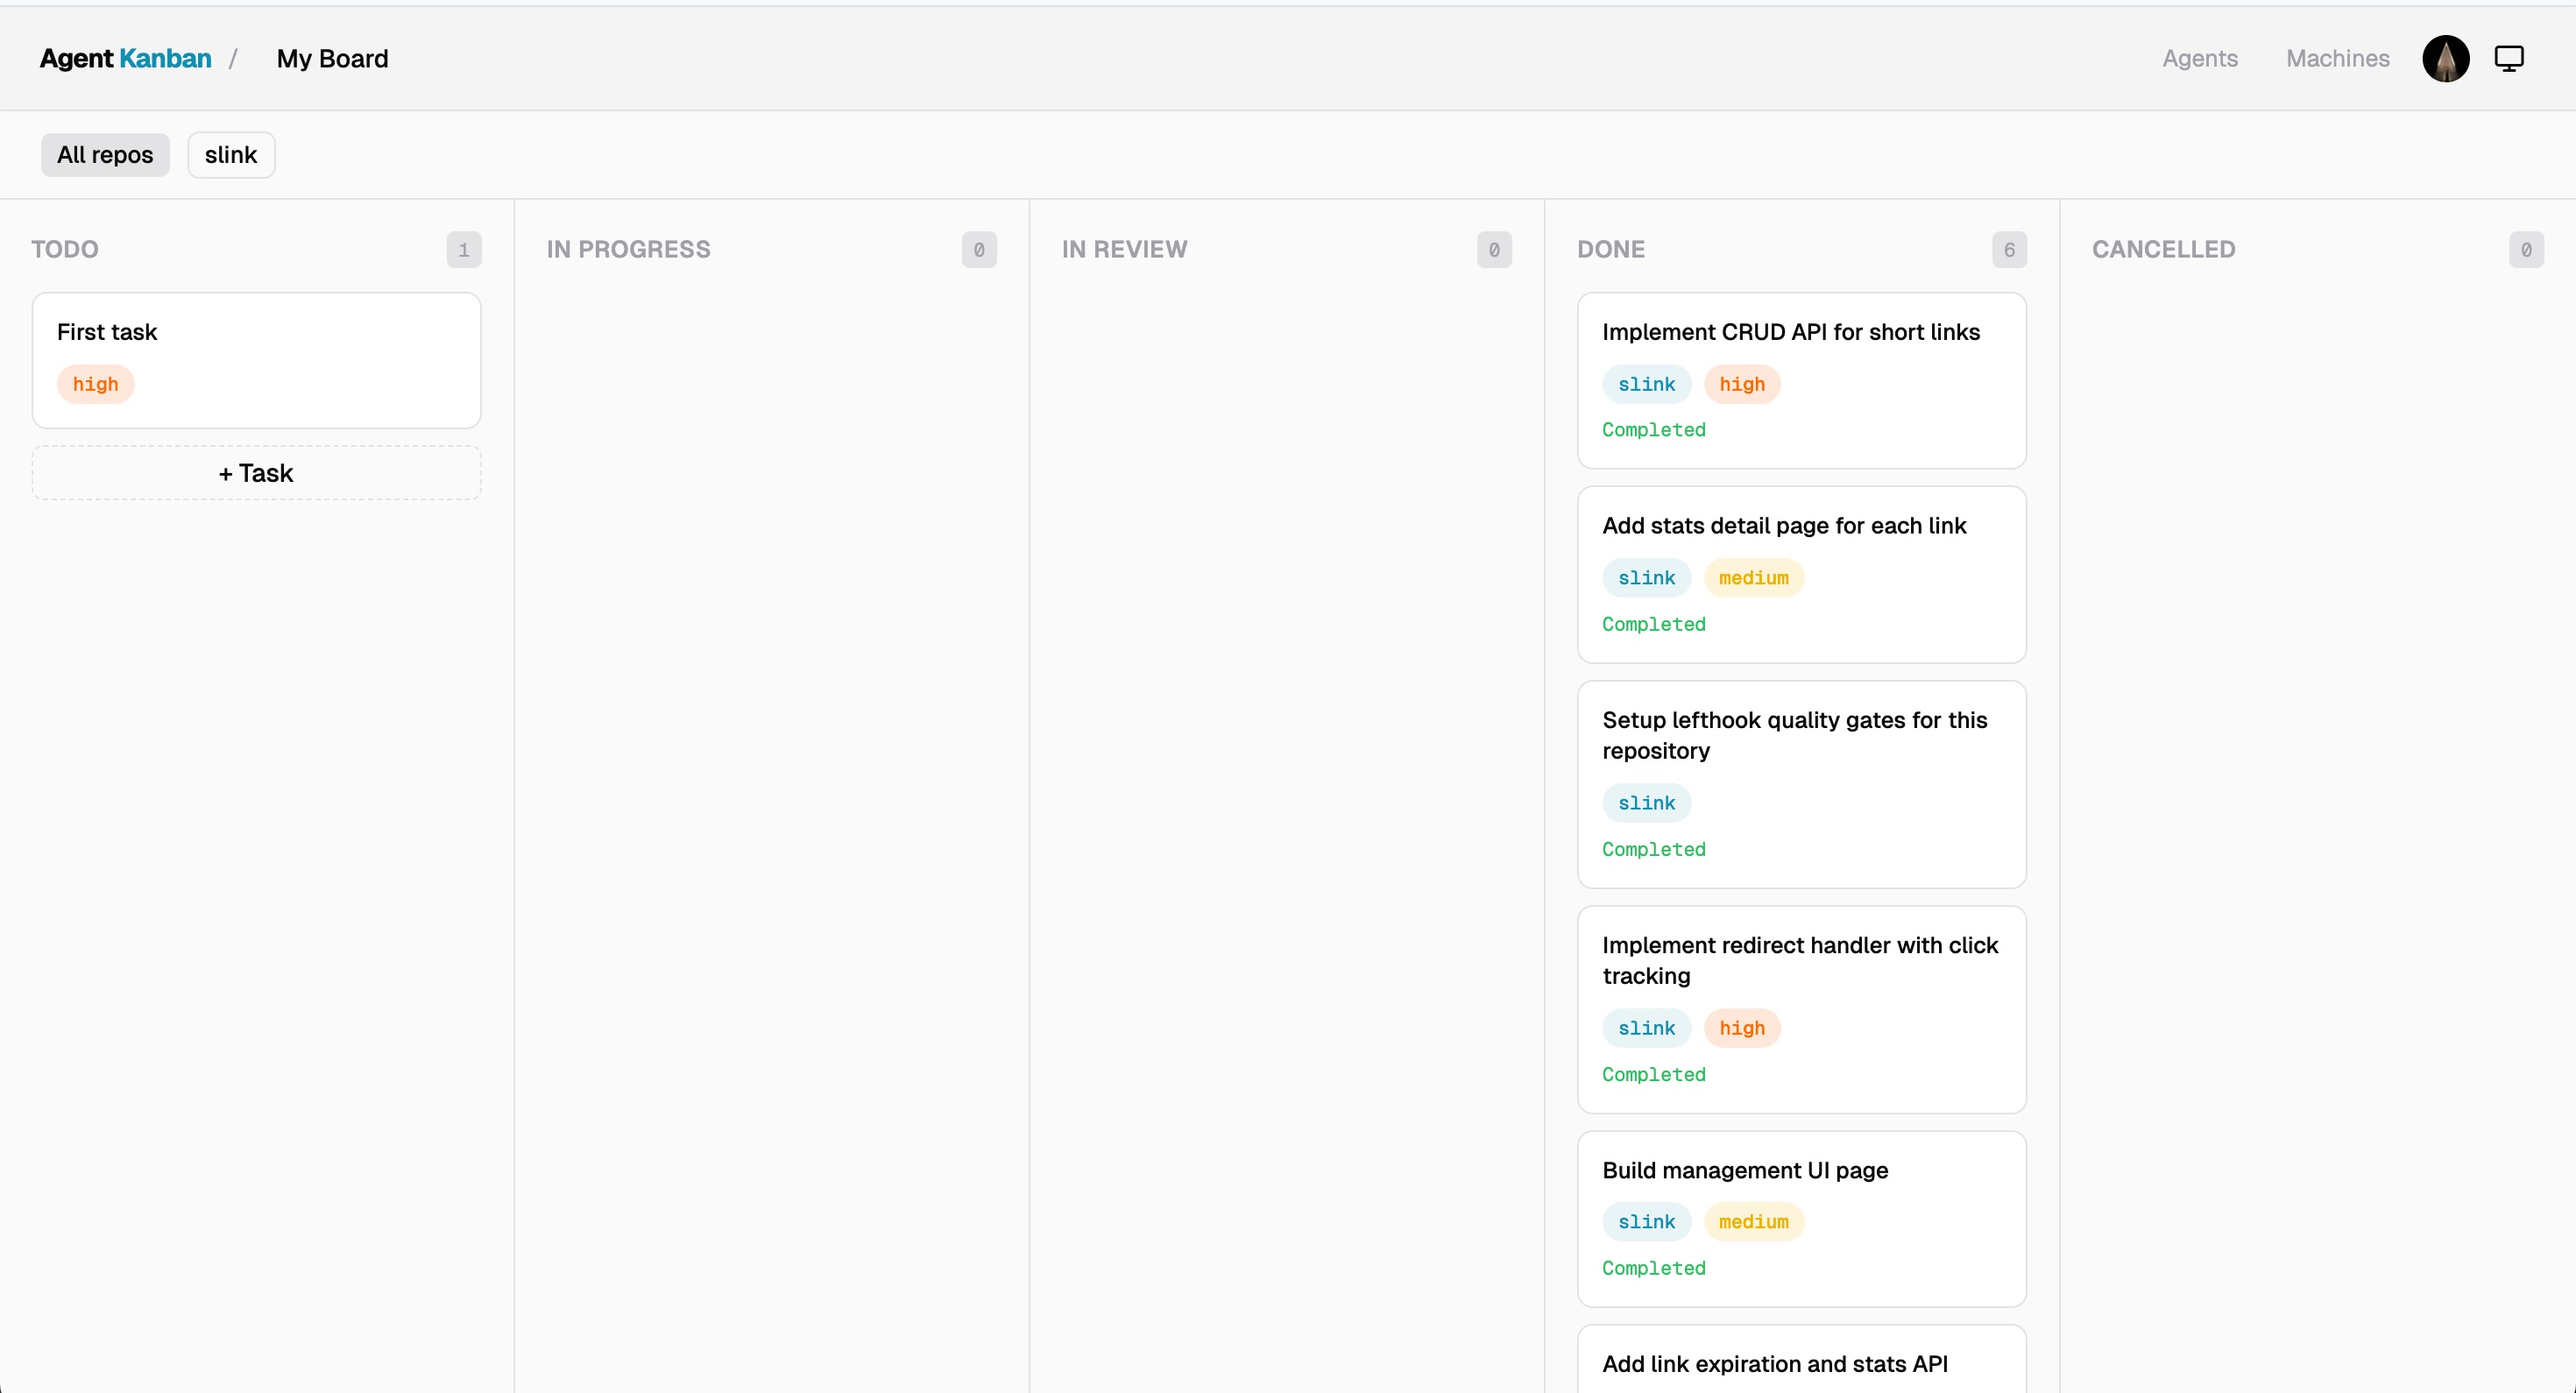2576x1393 pixels.
Task: Toggle the 'high' priority tag on First task
Action: point(95,384)
